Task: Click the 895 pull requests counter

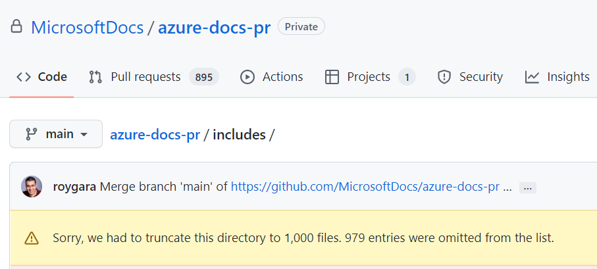Action: [203, 77]
